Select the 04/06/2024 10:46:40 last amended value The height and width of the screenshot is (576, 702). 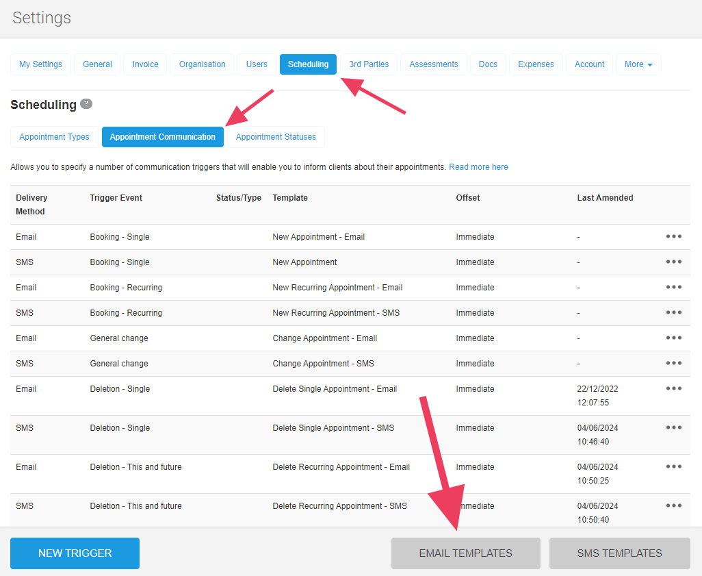(598, 434)
